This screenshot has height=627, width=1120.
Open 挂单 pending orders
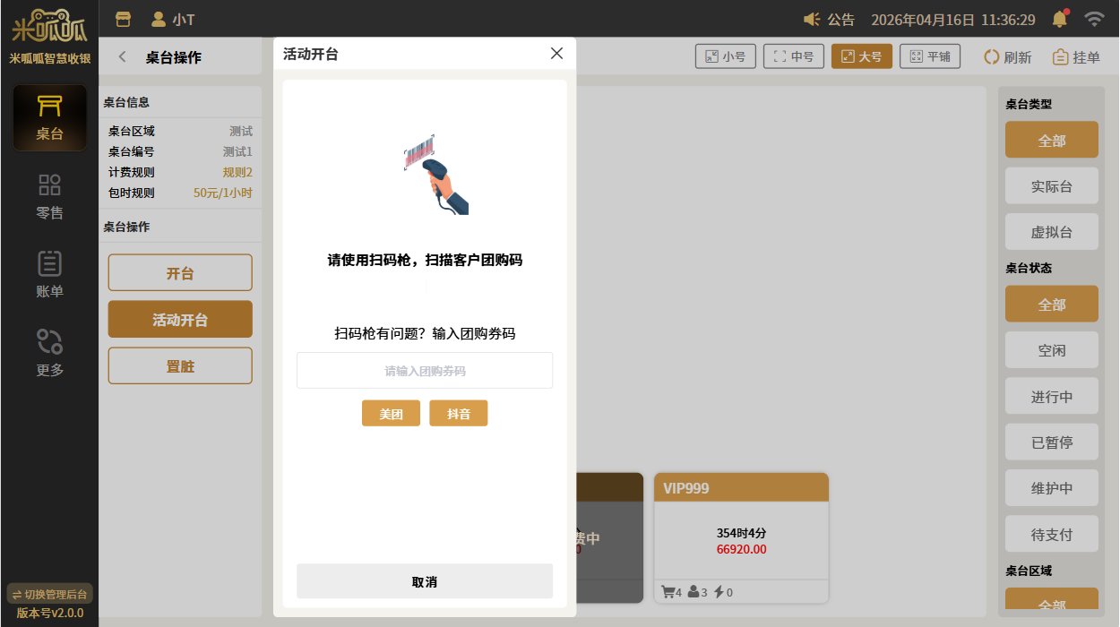click(x=1076, y=57)
